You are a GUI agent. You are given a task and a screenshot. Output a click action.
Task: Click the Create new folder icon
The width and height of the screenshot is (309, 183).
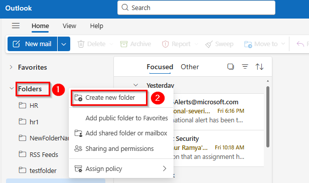pos(78,97)
